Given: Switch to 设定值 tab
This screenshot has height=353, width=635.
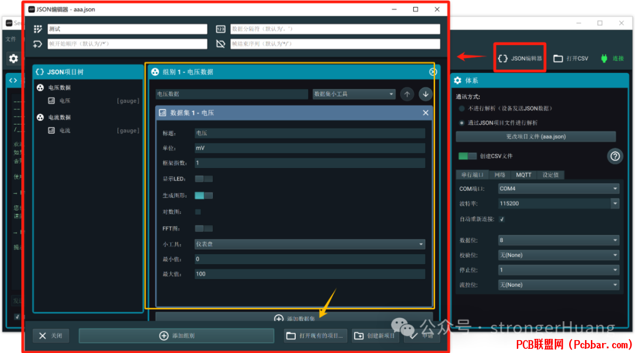Looking at the screenshot, I should click(x=550, y=174).
